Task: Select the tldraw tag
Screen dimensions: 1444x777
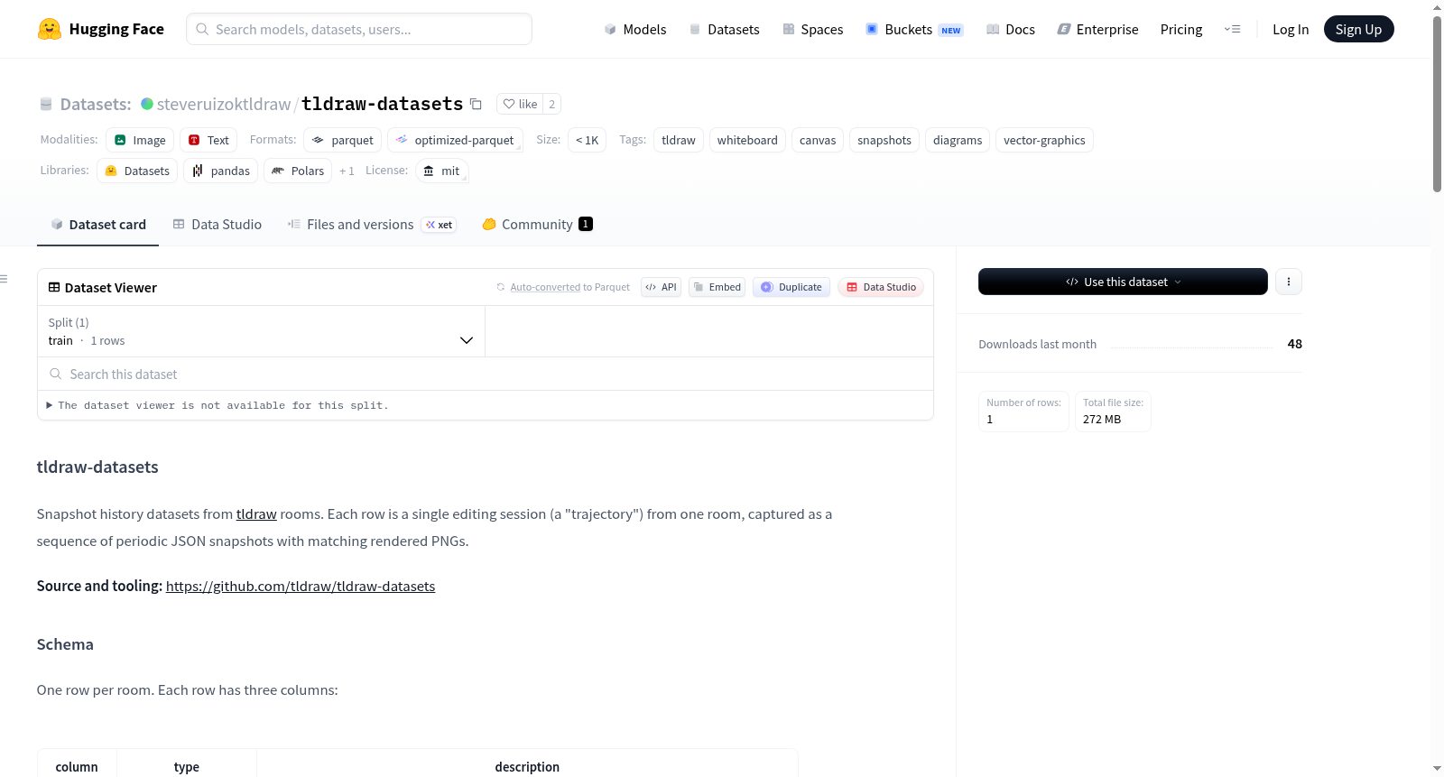Action: click(679, 140)
